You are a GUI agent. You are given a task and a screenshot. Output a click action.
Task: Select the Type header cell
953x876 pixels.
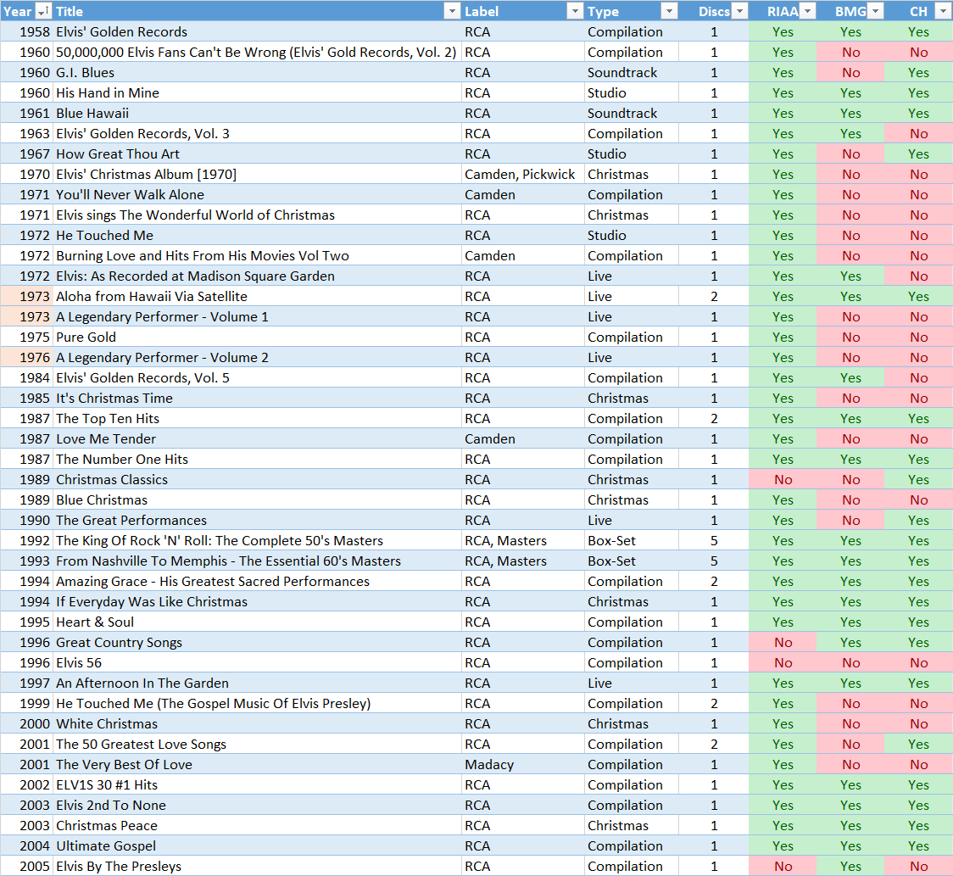(x=632, y=11)
